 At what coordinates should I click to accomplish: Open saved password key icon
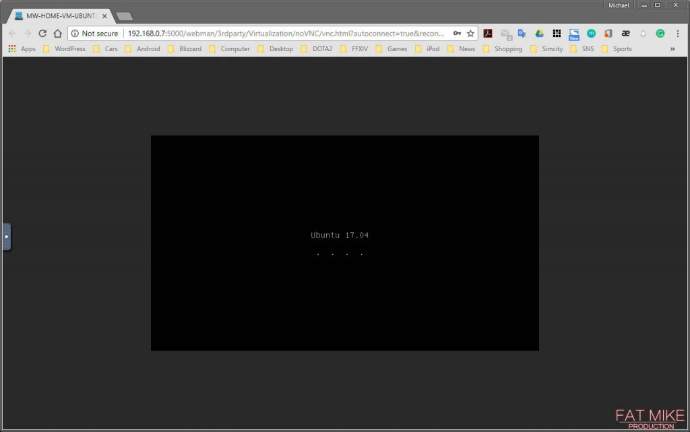pyautogui.click(x=457, y=34)
